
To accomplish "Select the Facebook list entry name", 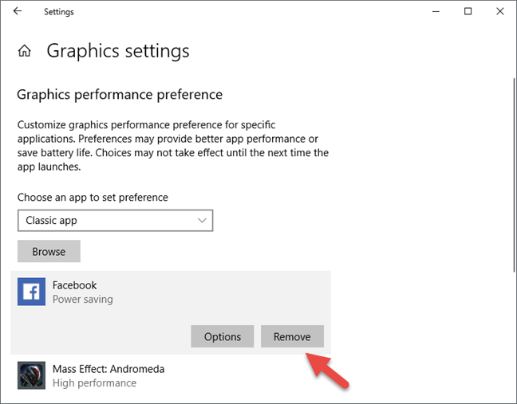I will click(x=74, y=285).
